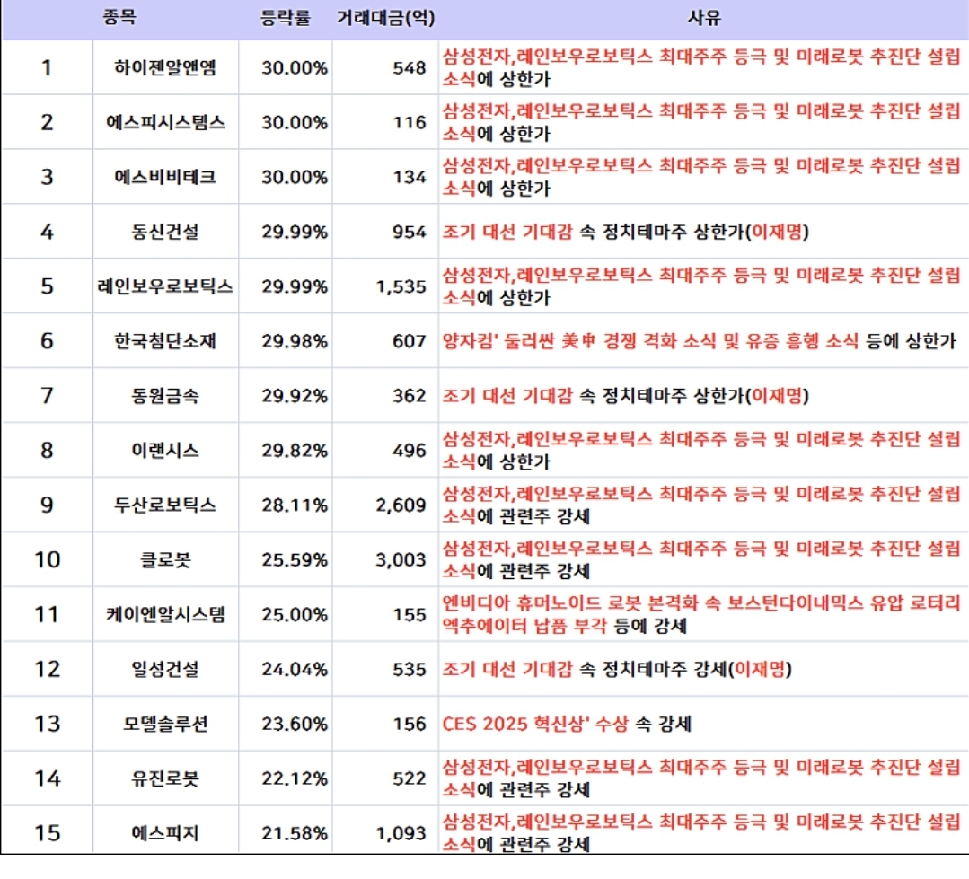Select stock name 동원금속
This screenshot has width=969, height=879.
[x=165, y=395]
